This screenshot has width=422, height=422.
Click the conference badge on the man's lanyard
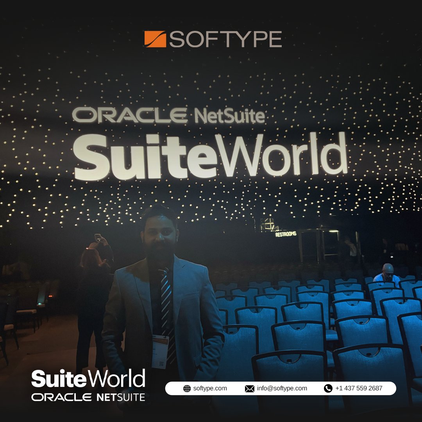(x=160, y=352)
